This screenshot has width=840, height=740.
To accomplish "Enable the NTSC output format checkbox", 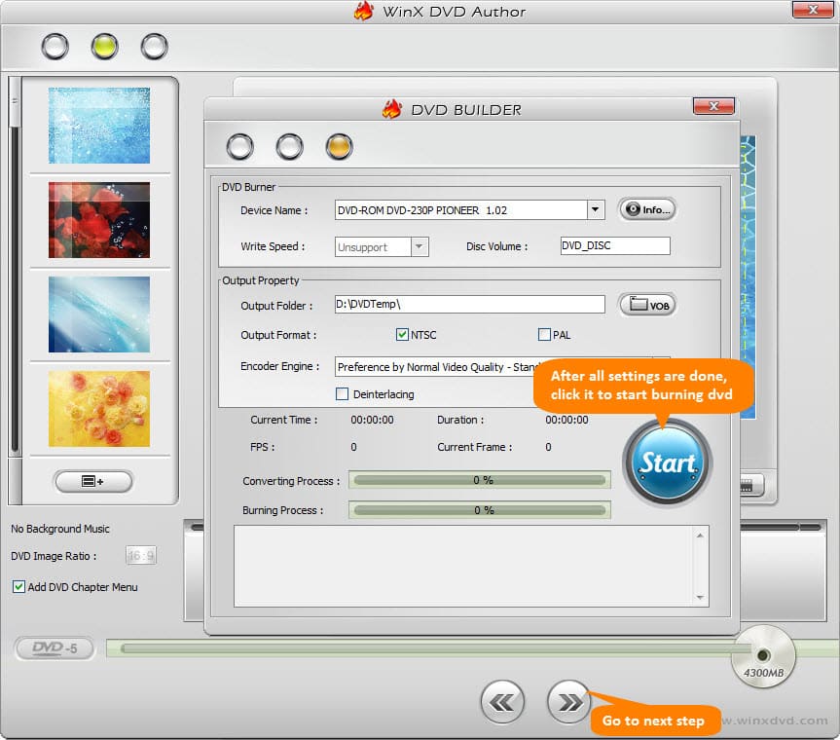I will tap(402, 334).
